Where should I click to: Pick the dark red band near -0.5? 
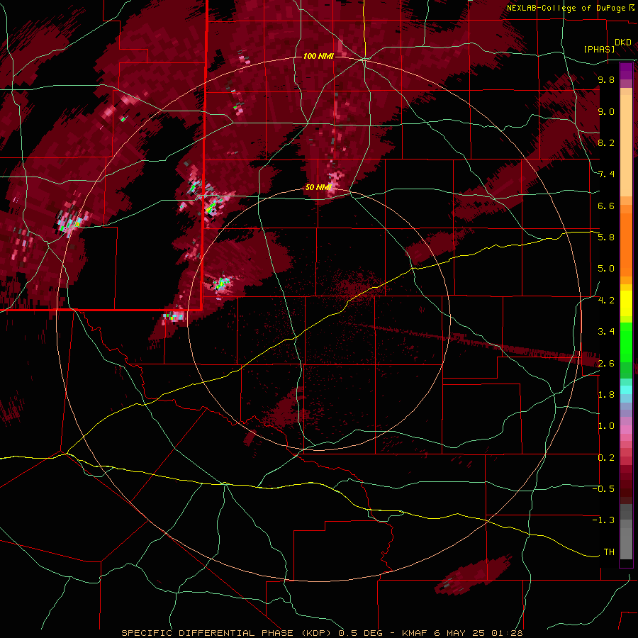point(626,485)
